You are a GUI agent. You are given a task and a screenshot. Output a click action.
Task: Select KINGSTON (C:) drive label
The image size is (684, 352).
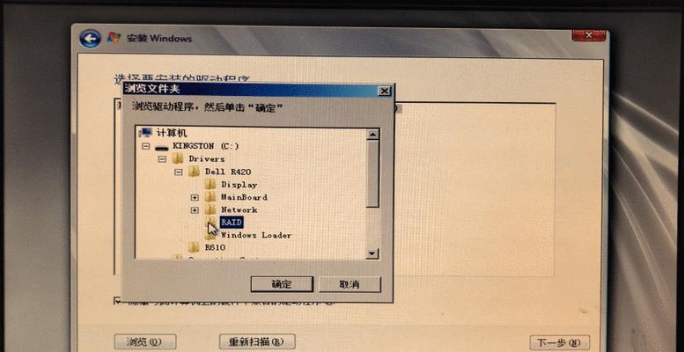[x=205, y=146]
